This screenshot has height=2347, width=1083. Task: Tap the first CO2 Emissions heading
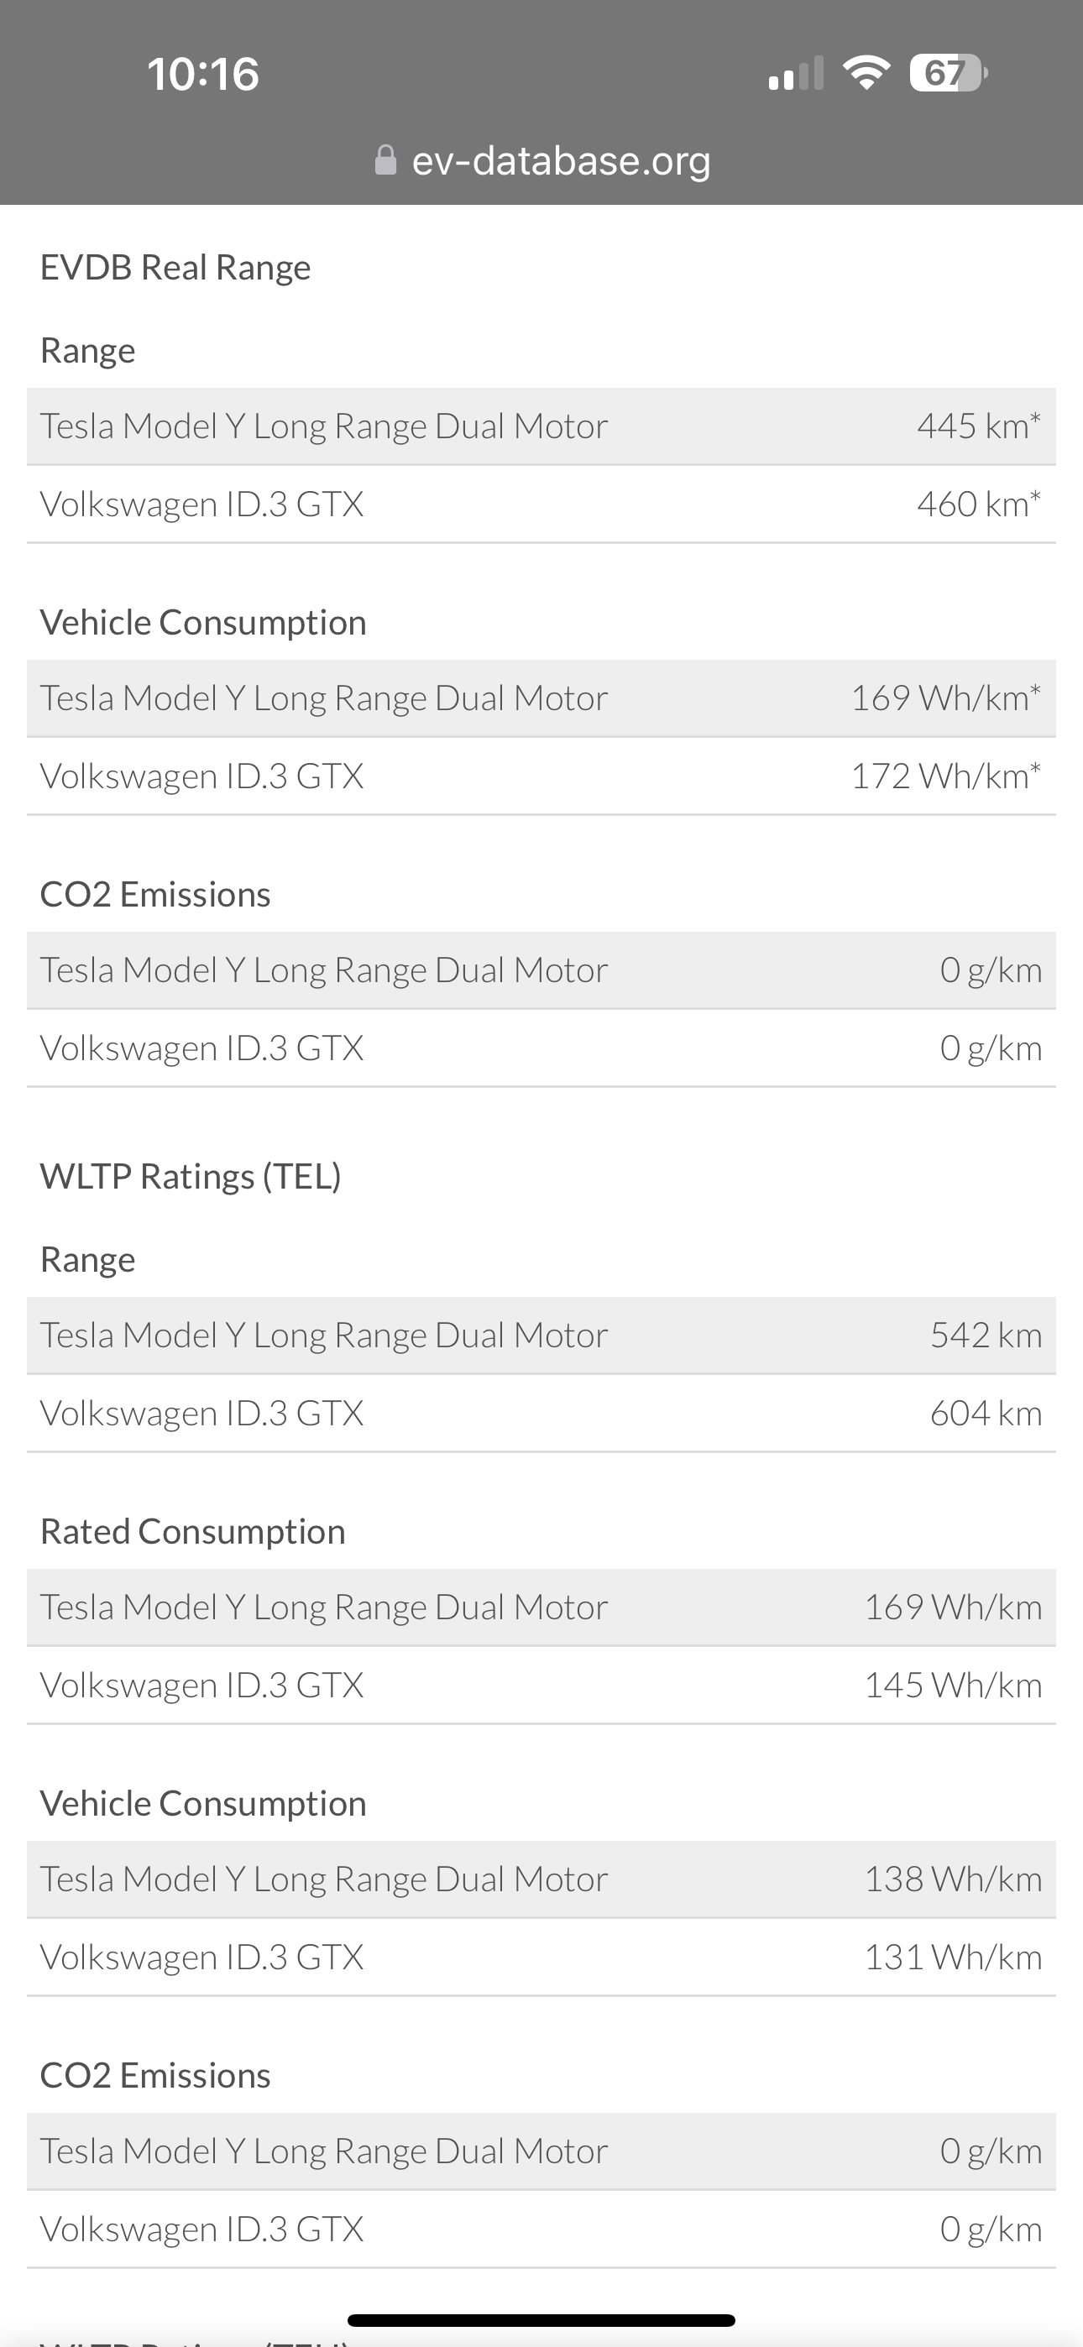coord(155,895)
